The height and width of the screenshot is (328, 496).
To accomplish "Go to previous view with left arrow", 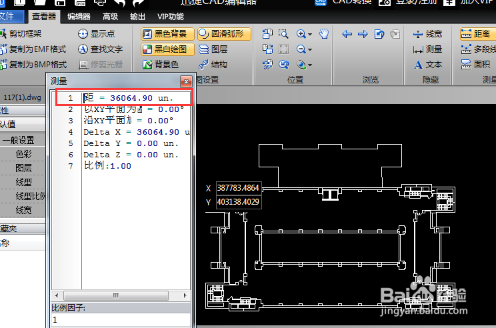I will [x=347, y=34].
